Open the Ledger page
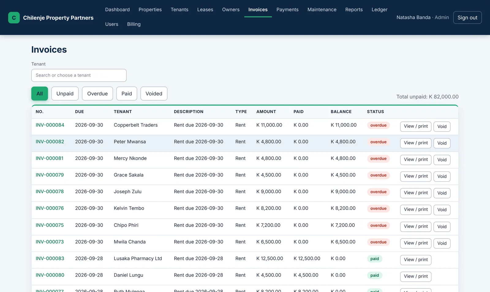This screenshot has height=292, width=490. [379, 9]
